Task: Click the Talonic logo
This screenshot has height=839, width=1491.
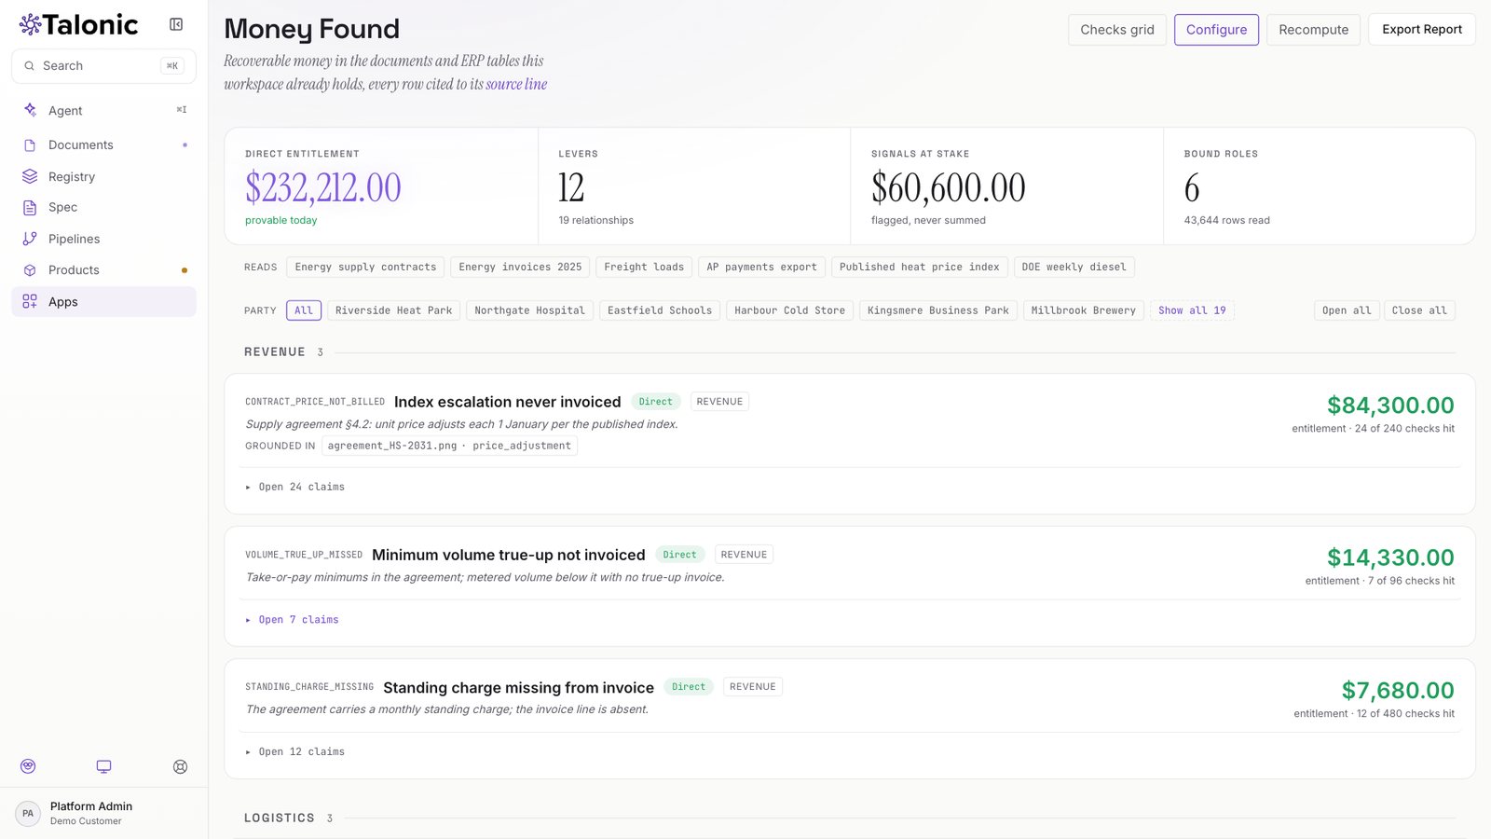Action: click(79, 24)
